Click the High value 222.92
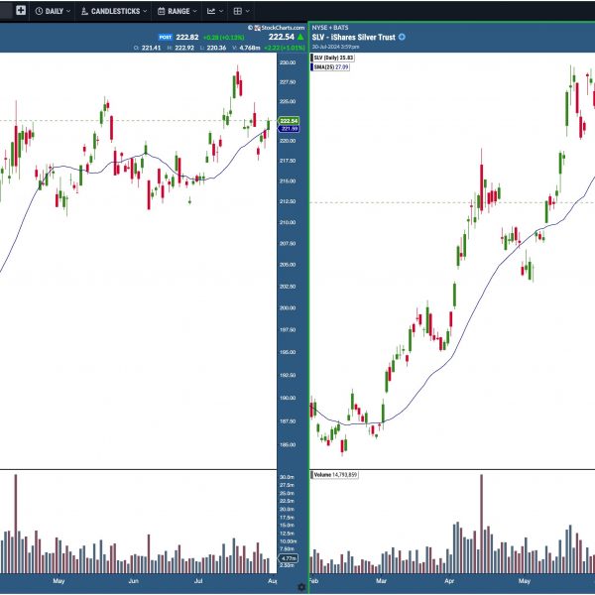This screenshot has width=595, height=595. (184, 48)
